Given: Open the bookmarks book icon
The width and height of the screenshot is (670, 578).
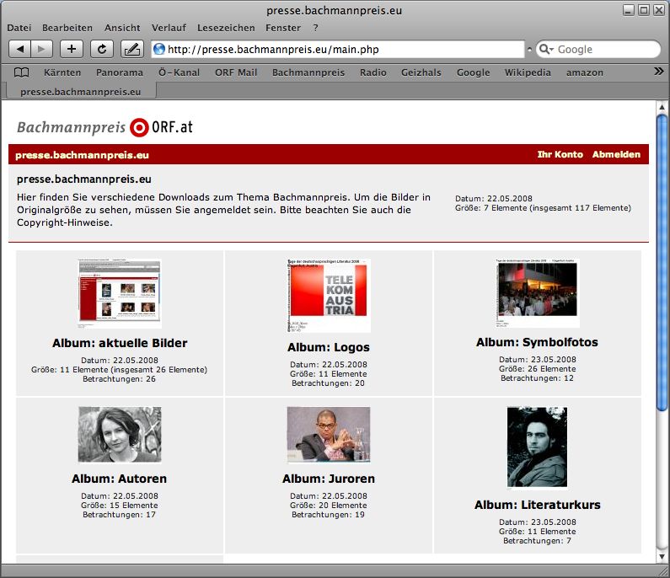Looking at the screenshot, I should [21, 72].
